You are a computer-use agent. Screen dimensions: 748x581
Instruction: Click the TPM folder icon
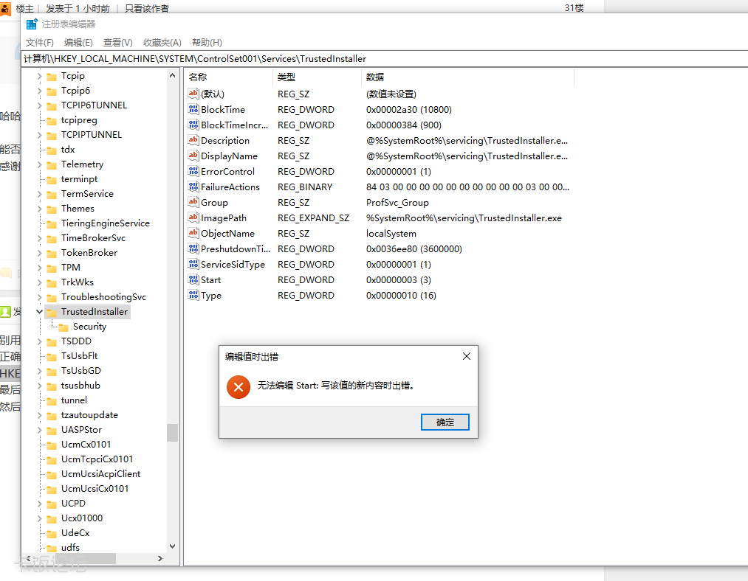[52, 268]
